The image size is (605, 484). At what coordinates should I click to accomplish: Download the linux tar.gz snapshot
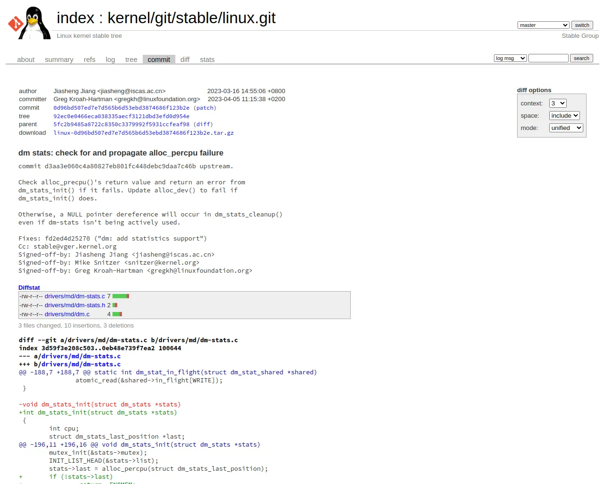[144, 133]
